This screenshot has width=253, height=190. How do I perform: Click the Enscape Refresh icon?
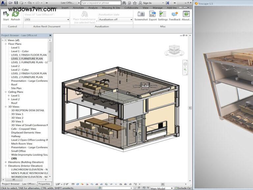(15, 14)
